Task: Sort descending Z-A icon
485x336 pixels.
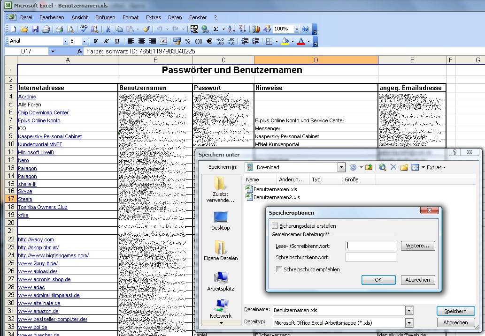Action: click(x=243, y=29)
